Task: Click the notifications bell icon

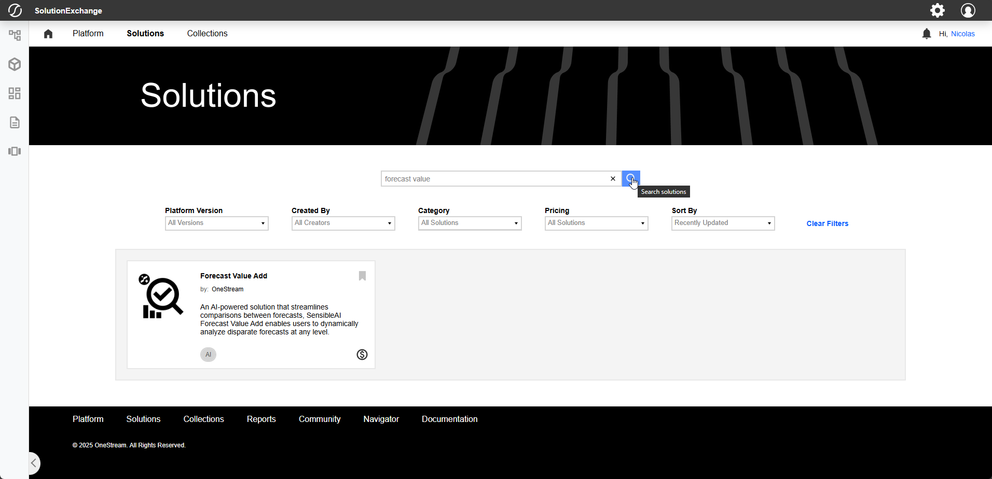Action: [927, 34]
